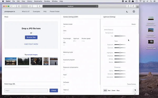Open the Window menu
158x98 pixels.
tap(55, 1)
